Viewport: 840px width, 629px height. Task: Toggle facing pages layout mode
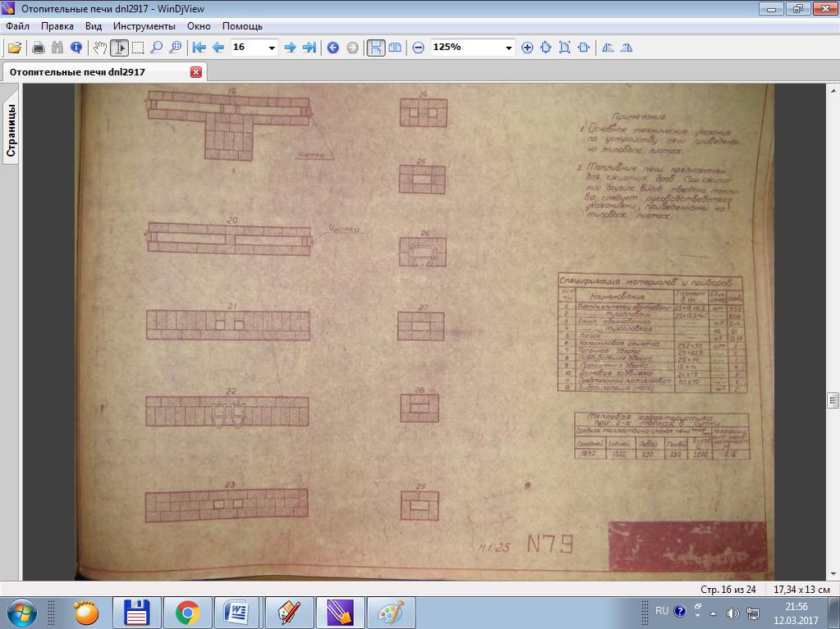[395, 48]
